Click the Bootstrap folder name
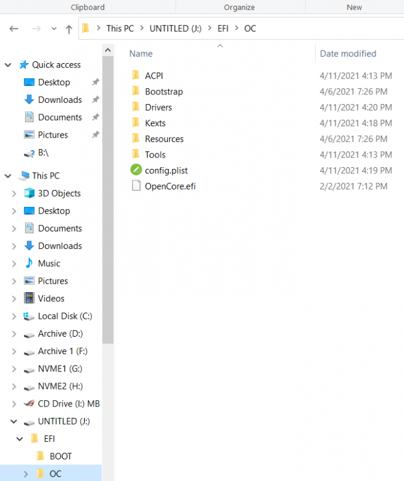This screenshot has height=481, width=404. 164,92
